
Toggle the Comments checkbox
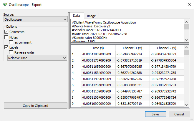[x=6, y=32]
